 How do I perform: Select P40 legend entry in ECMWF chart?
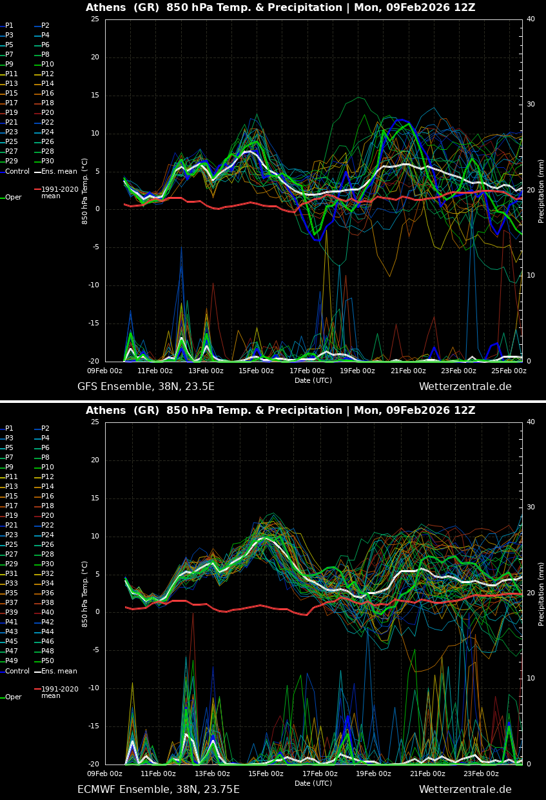coord(48,613)
